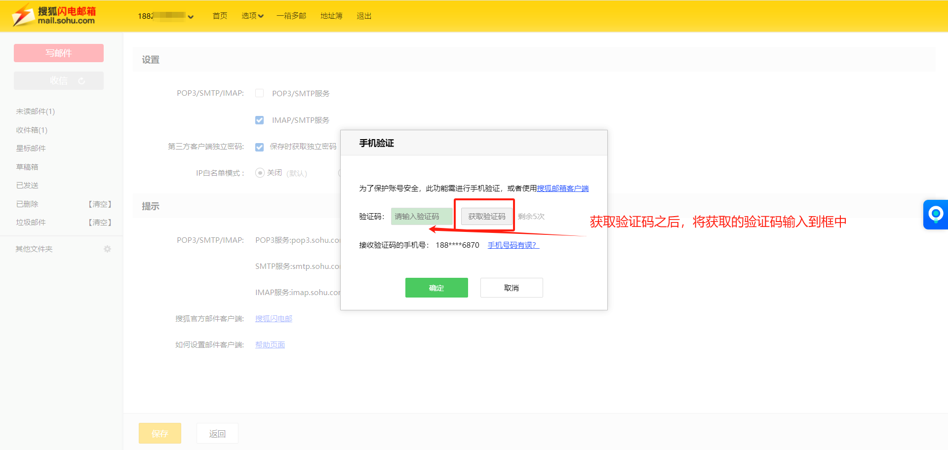Toggle the IMAP/SMTP服务 checkbox
Screen dimensions: 948x450
pyautogui.click(x=259, y=120)
